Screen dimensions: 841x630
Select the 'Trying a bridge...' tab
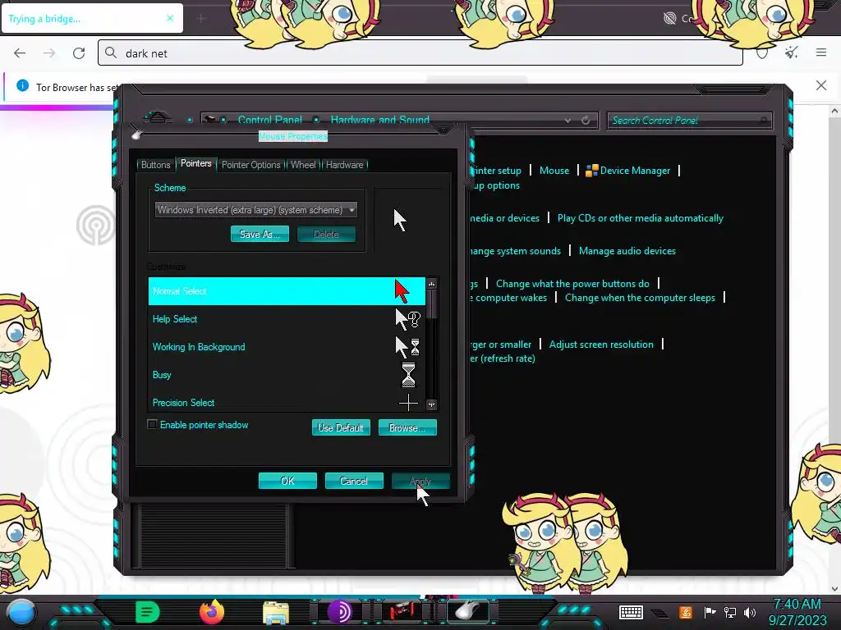(92, 18)
